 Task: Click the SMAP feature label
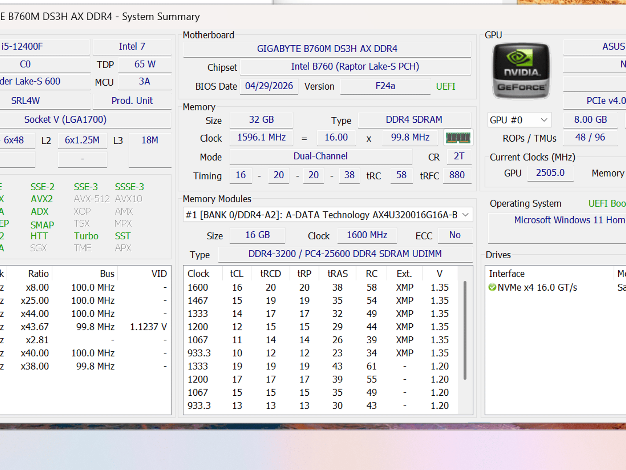click(42, 225)
